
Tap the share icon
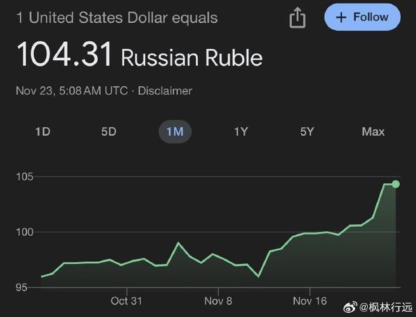click(x=297, y=18)
